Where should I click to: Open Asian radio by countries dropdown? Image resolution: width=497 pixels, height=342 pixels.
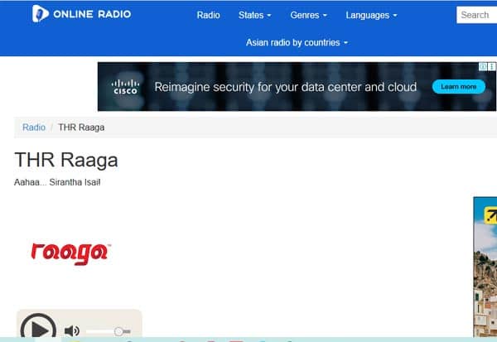point(297,42)
